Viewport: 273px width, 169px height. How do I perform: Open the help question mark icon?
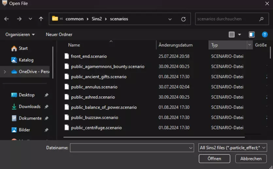[265, 35]
